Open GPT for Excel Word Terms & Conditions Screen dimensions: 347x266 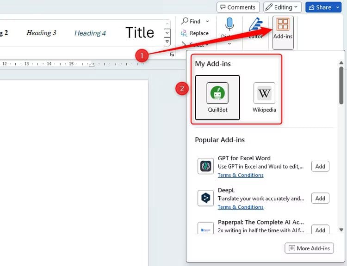click(x=241, y=175)
